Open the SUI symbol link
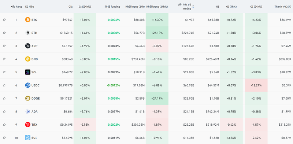Image resolution: width=293 pixels, height=144 pixels. [34, 138]
